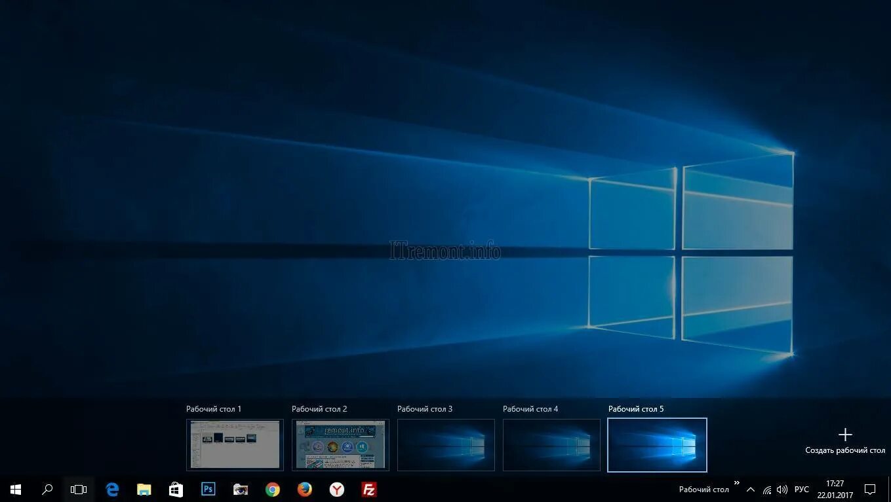Viewport: 891px width, 502px height.
Task: Open Action Center notifications icon
Action: coord(870,490)
